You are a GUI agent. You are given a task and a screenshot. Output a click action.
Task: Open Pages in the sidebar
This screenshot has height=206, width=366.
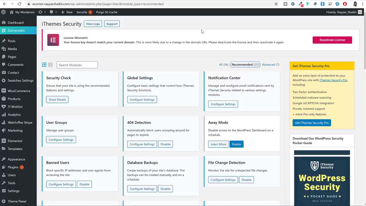click(18, 57)
